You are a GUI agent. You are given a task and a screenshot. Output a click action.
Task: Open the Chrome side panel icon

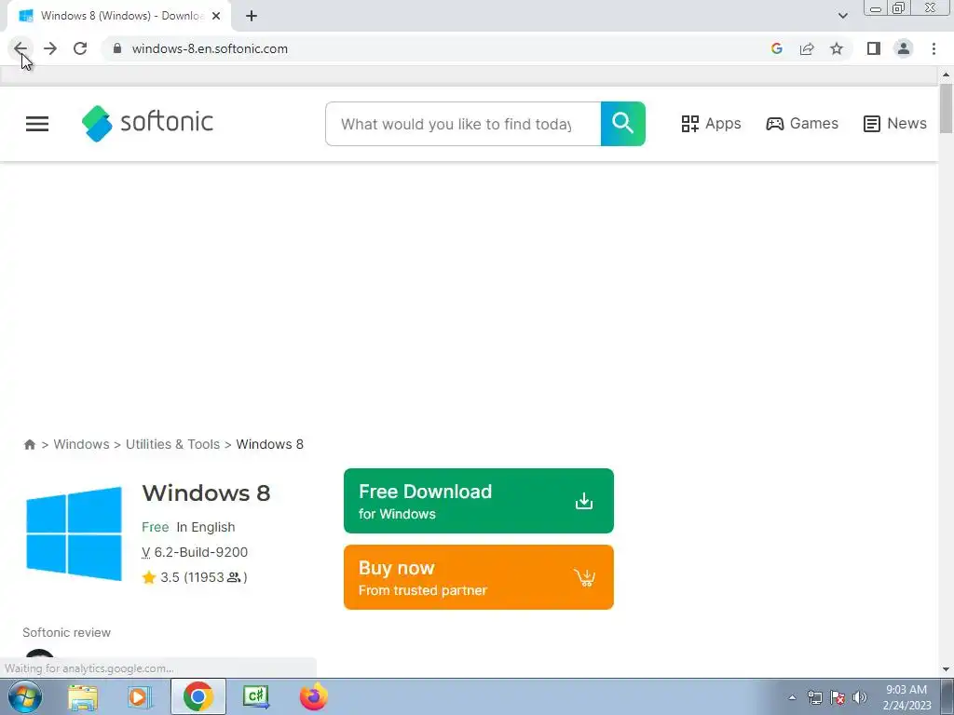874,48
